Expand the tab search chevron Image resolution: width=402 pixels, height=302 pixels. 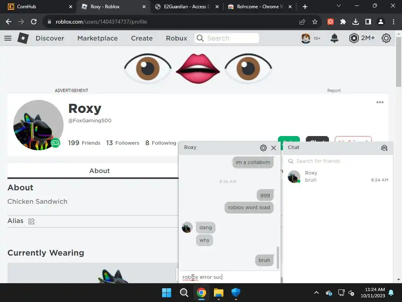click(x=339, y=6)
